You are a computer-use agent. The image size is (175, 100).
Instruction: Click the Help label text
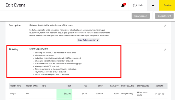[141, 5]
